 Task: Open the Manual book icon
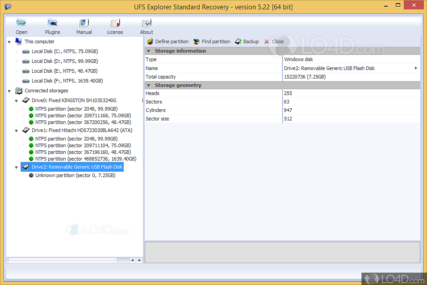pos(84,23)
